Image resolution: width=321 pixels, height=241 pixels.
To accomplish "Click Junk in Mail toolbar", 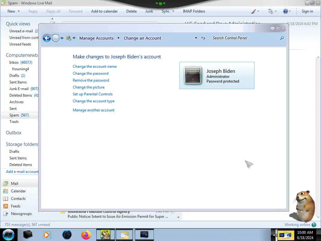I will click(149, 11).
